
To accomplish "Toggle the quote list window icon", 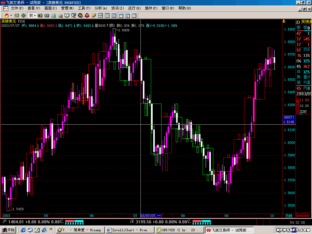I will [x=127, y=16].
